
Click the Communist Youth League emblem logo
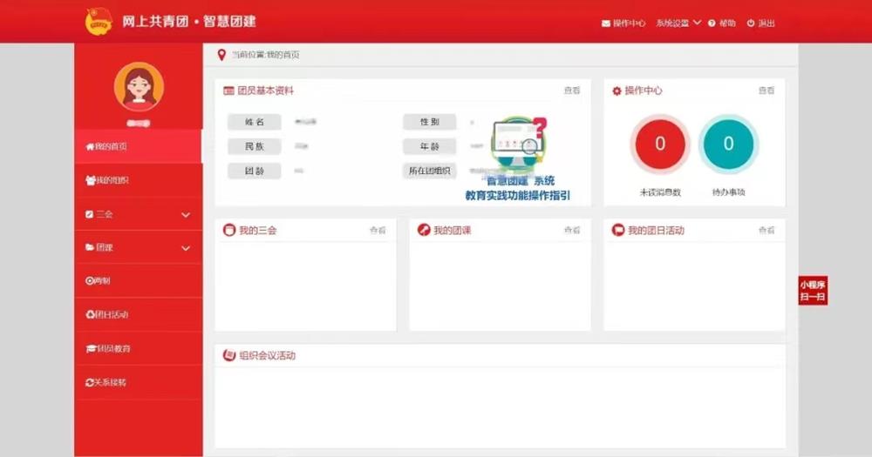[x=99, y=22]
